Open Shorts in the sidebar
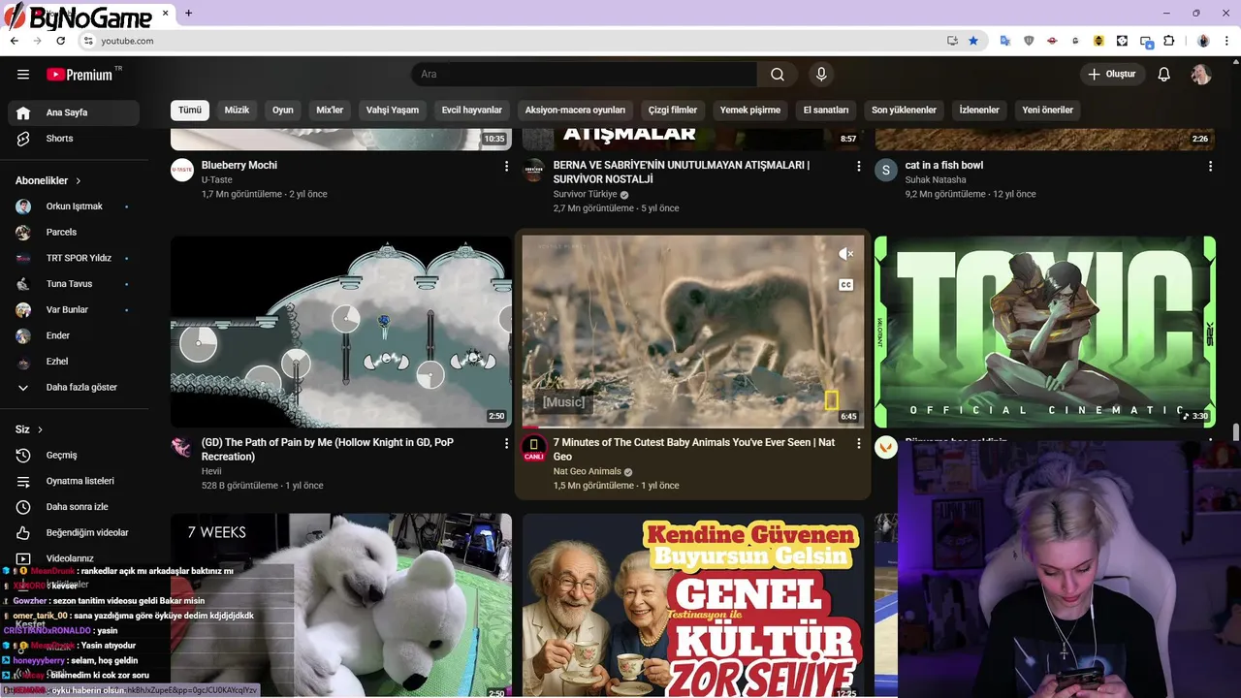This screenshot has height=698, width=1241. point(74,139)
